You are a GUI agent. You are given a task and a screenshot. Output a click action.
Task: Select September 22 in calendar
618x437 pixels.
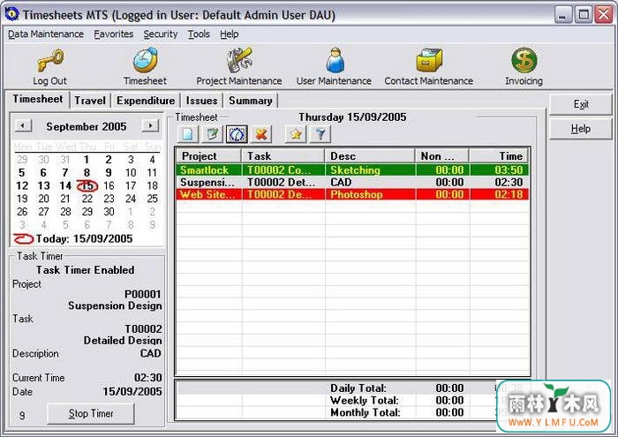87,199
